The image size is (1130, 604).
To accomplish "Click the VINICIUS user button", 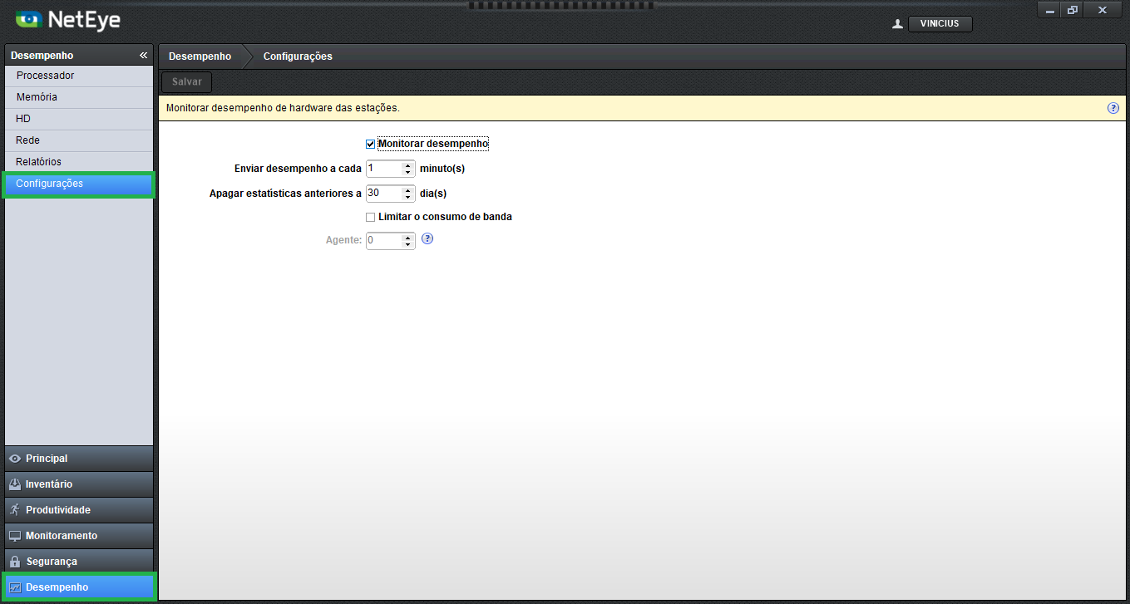I will point(940,24).
